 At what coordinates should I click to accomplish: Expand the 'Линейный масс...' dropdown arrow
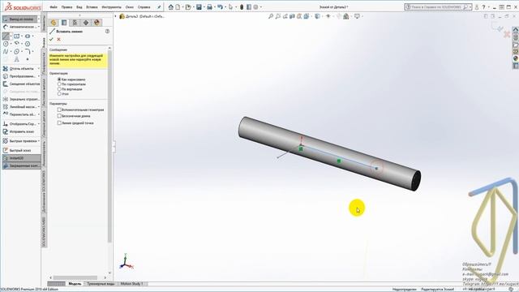[38, 106]
